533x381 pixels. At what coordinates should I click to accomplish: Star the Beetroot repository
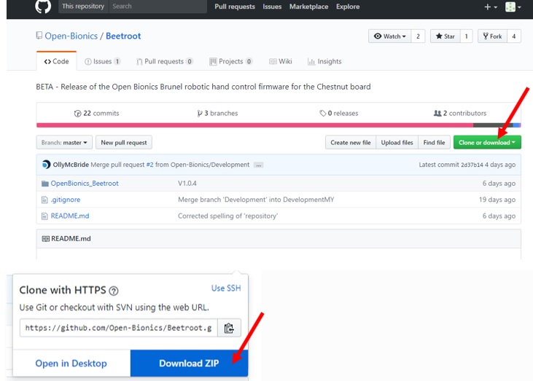(x=445, y=36)
